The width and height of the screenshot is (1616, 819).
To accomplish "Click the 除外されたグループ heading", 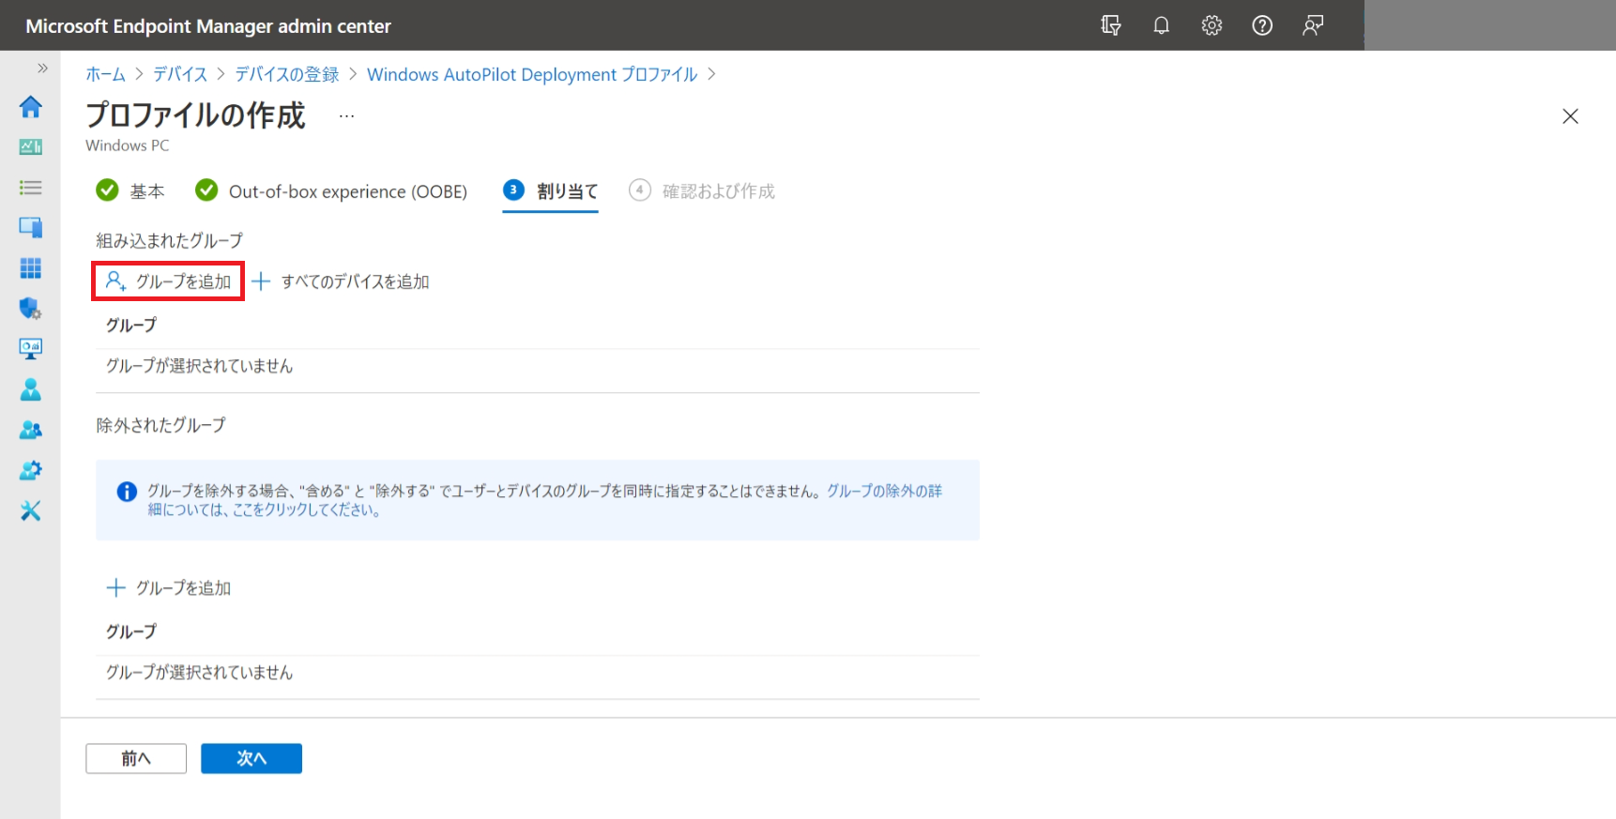I will coord(160,425).
